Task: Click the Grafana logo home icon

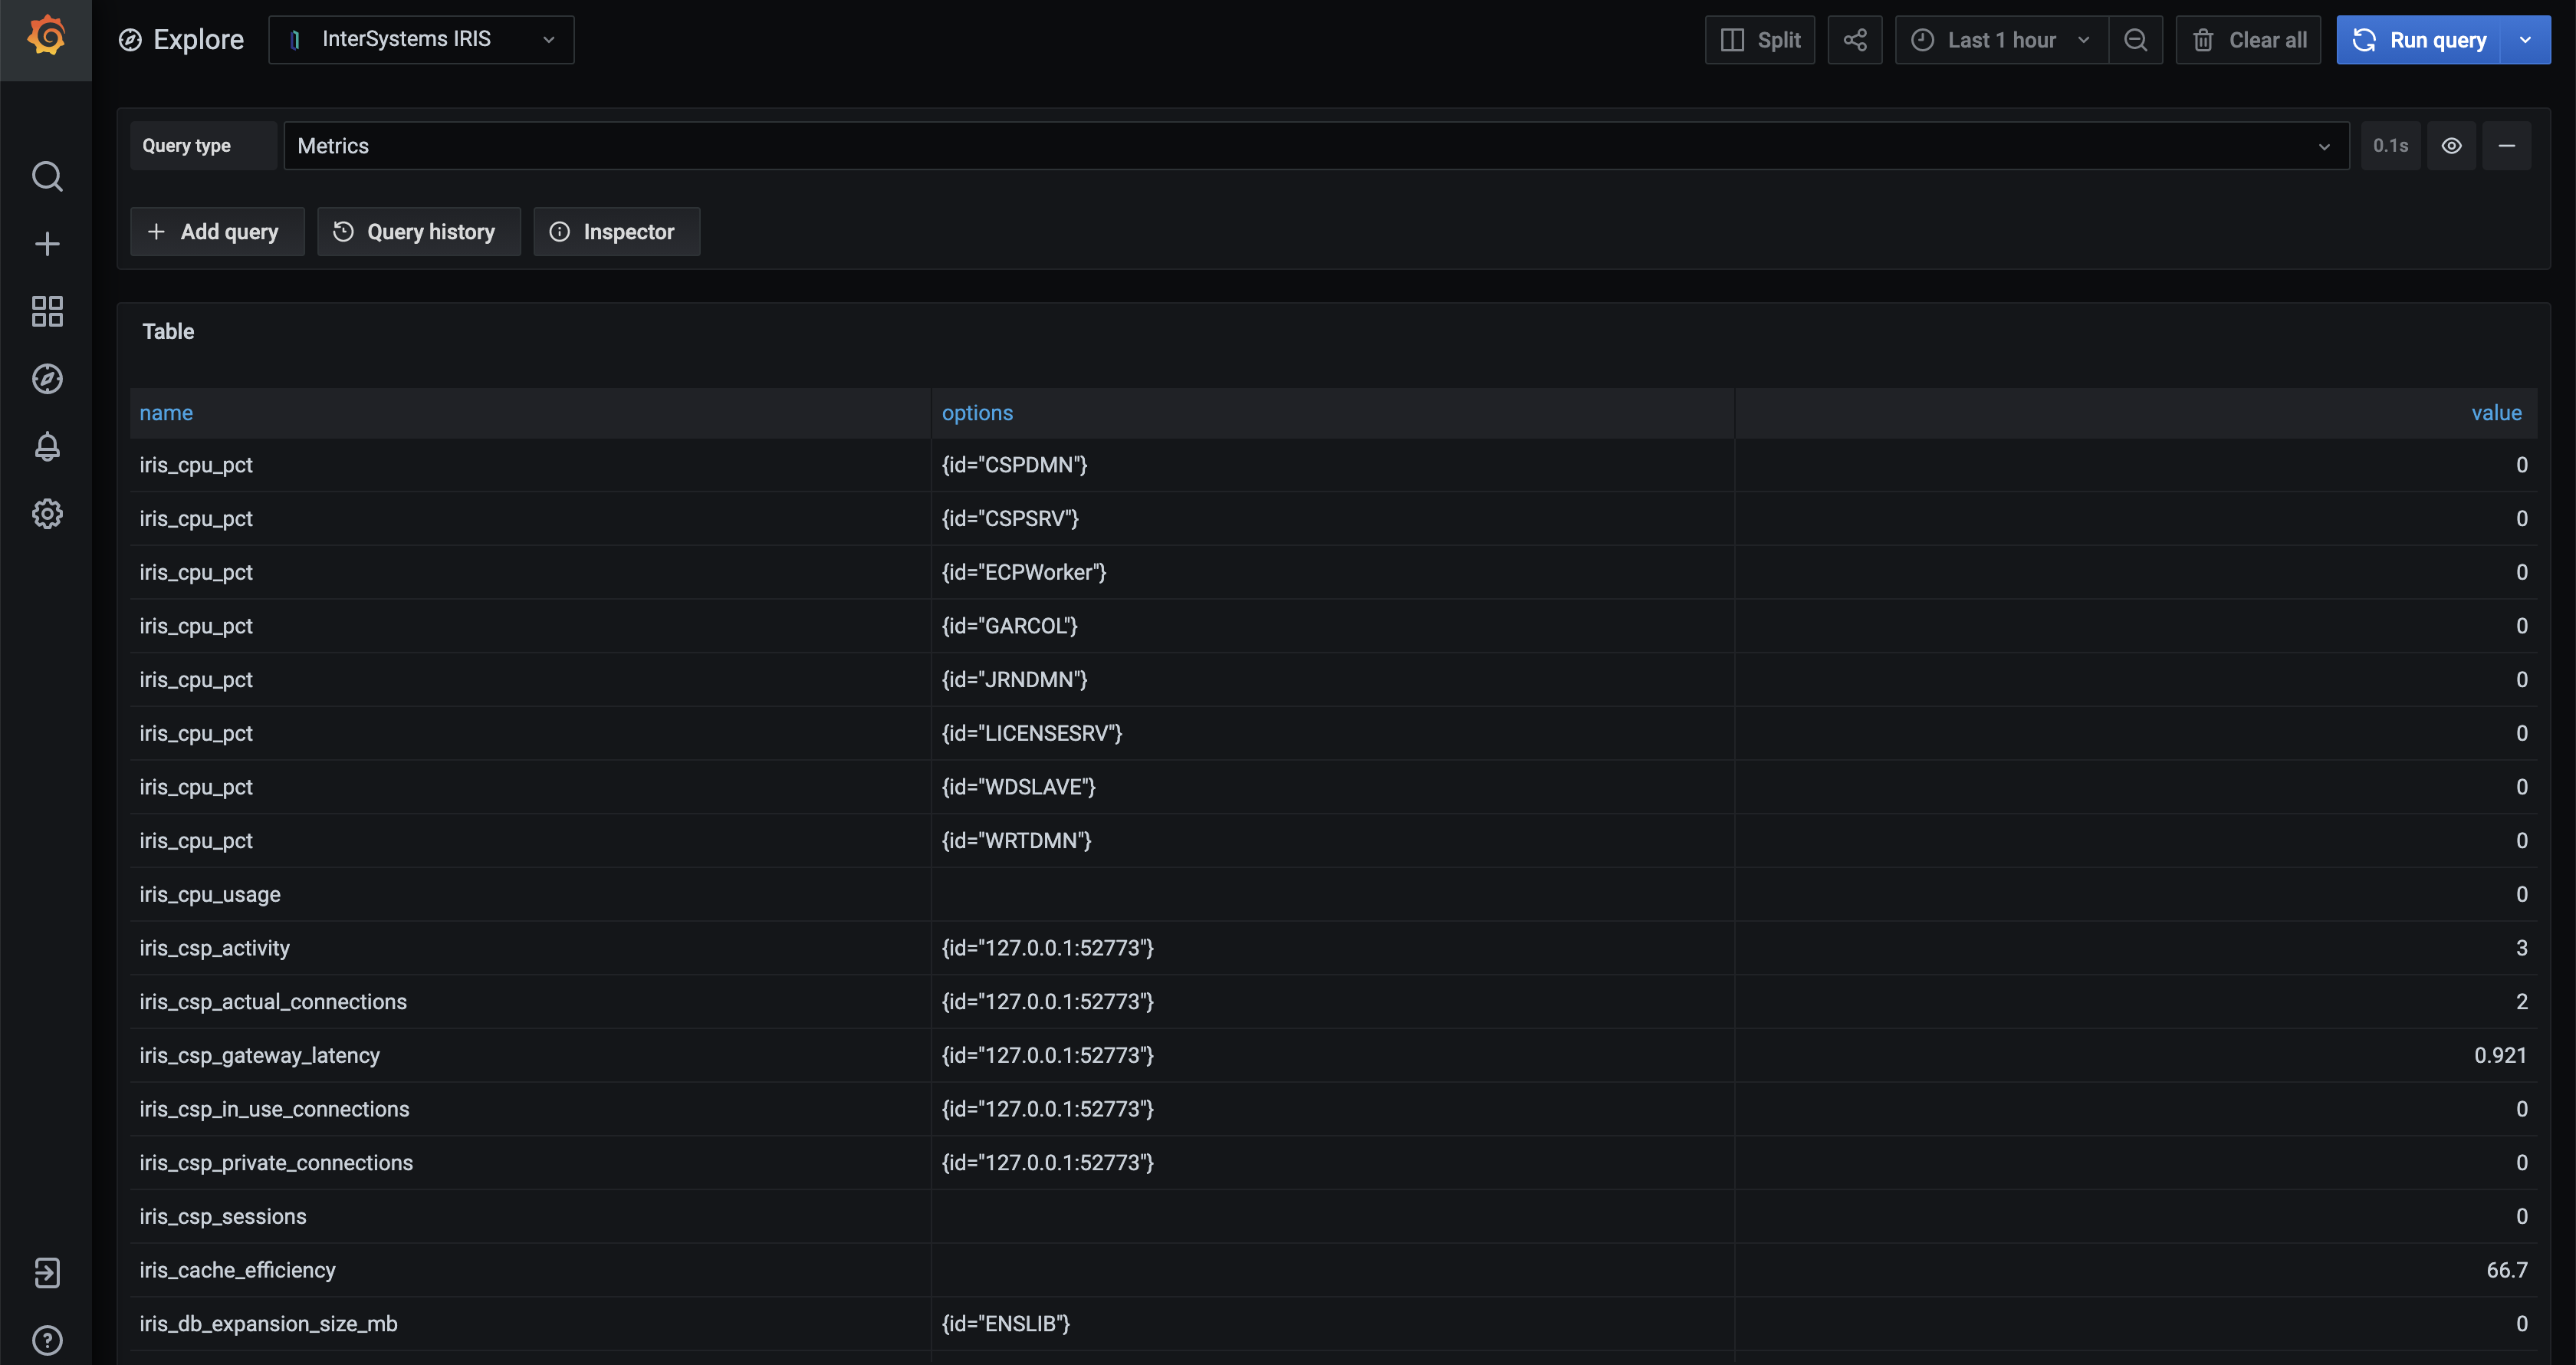Action: (x=46, y=37)
